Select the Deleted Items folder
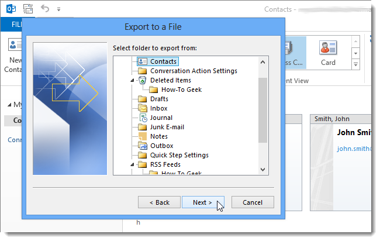Image resolution: width=380 pixels, height=241 pixels. (x=171, y=80)
